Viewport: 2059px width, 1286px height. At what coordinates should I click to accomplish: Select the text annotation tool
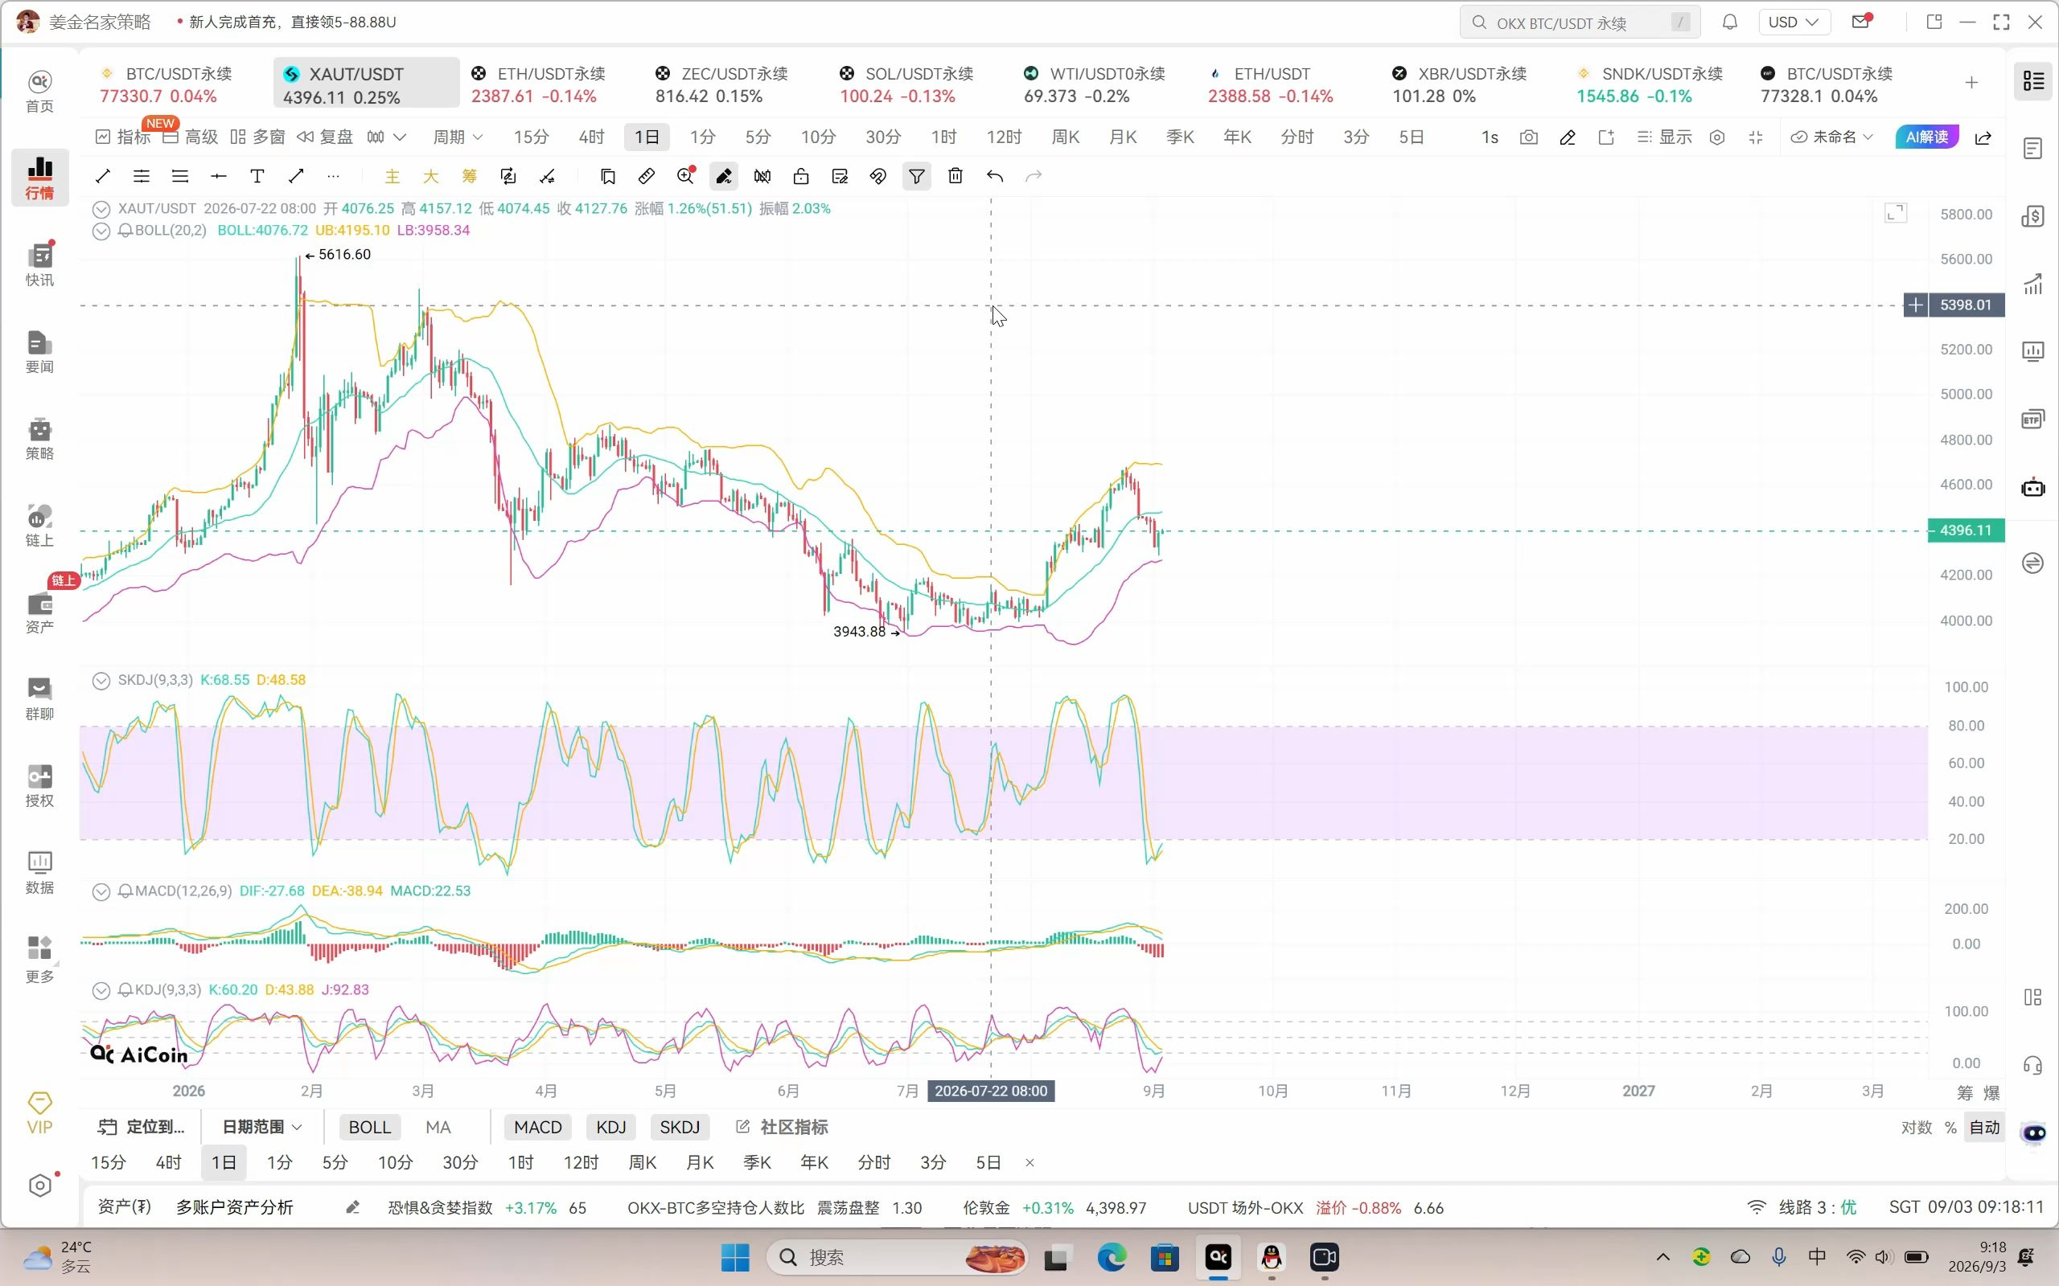(257, 176)
